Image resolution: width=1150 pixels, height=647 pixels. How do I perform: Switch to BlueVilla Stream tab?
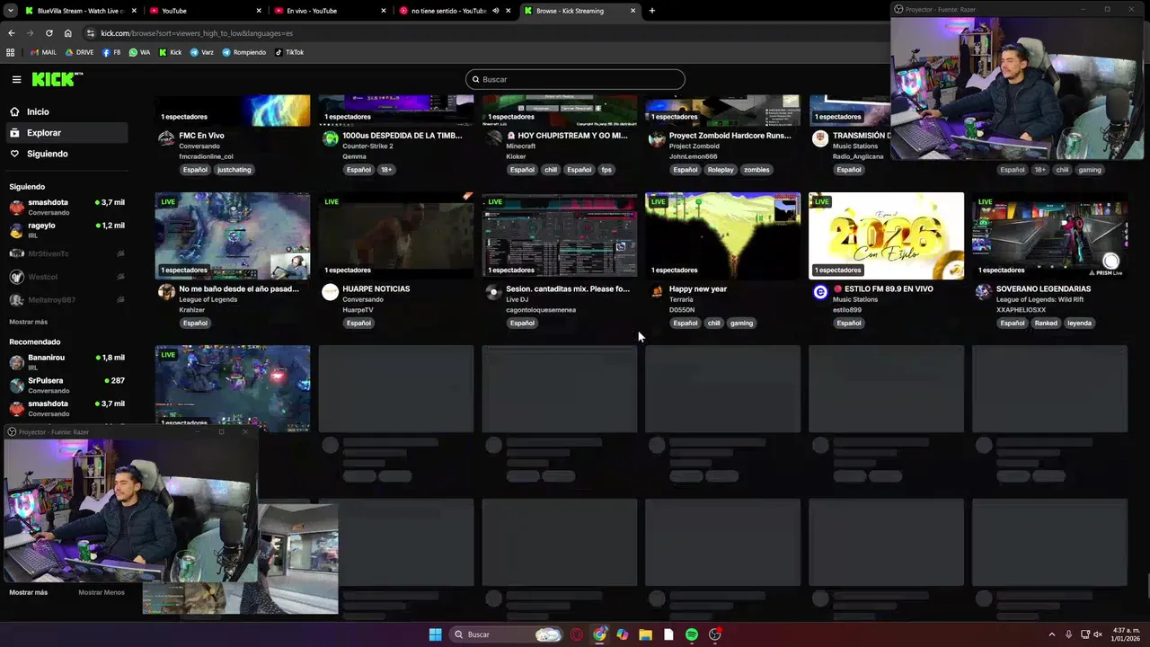(x=79, y=11)
